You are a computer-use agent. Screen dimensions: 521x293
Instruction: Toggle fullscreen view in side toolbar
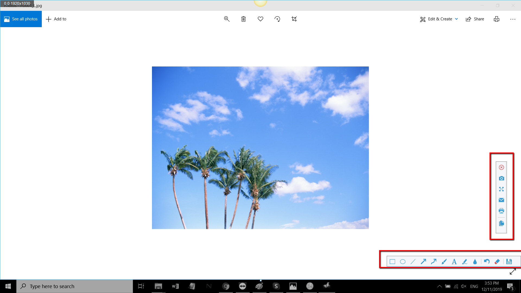pos(501,189)
